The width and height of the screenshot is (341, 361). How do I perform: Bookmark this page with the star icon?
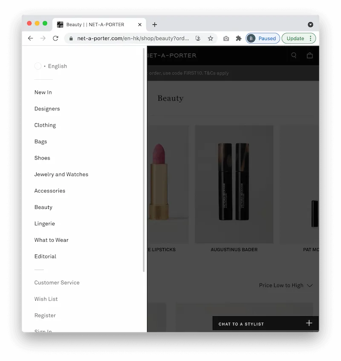pos(211,38)
